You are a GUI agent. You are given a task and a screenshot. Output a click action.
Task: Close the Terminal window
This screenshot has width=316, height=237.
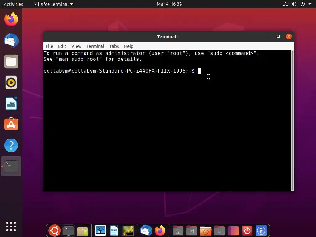tap(289, 36)
